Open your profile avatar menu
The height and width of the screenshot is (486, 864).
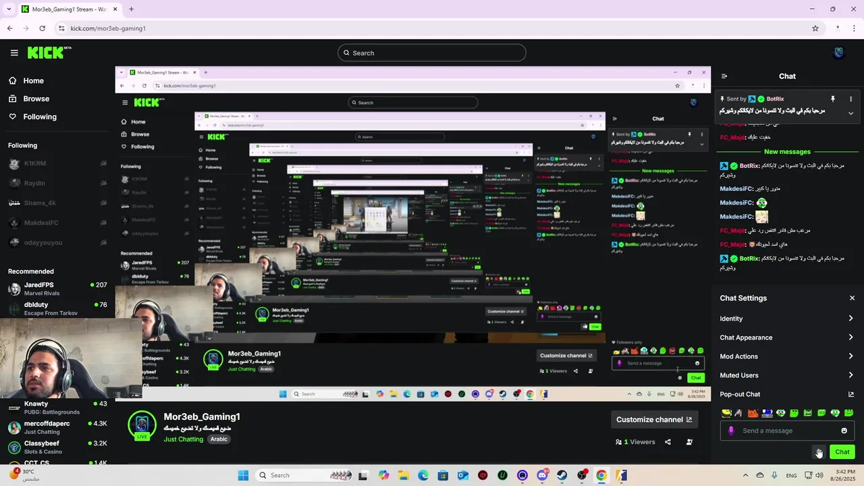[838, 53]
